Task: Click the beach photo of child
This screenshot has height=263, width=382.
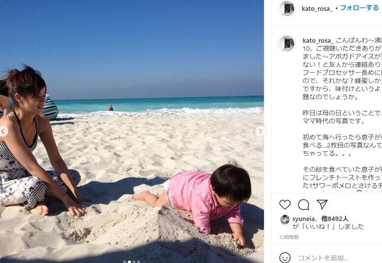Action: tap(132, 131)
